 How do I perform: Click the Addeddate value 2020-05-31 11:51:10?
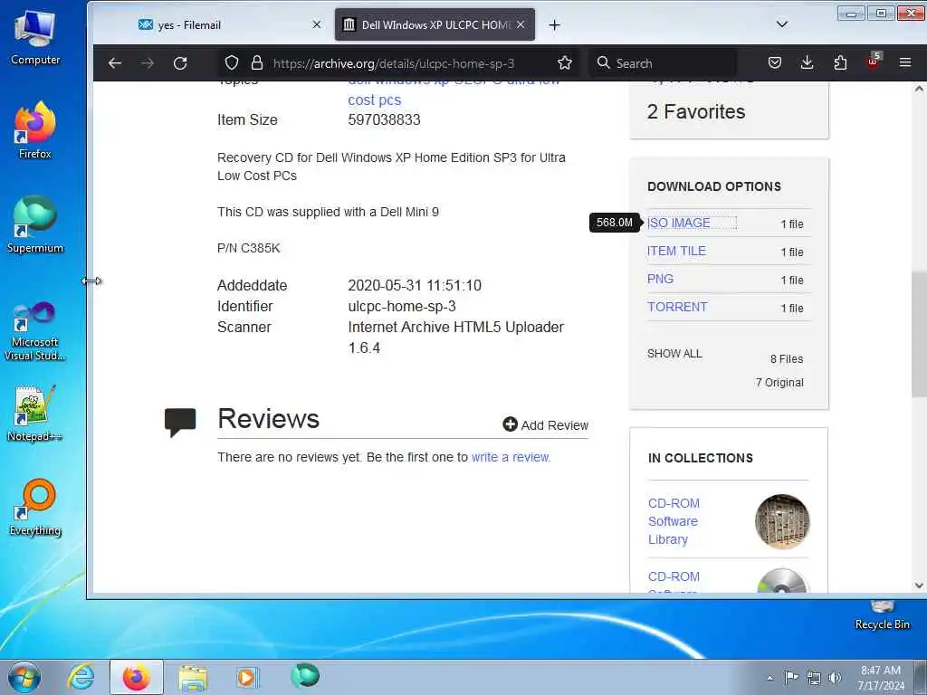tap(415, 285)
